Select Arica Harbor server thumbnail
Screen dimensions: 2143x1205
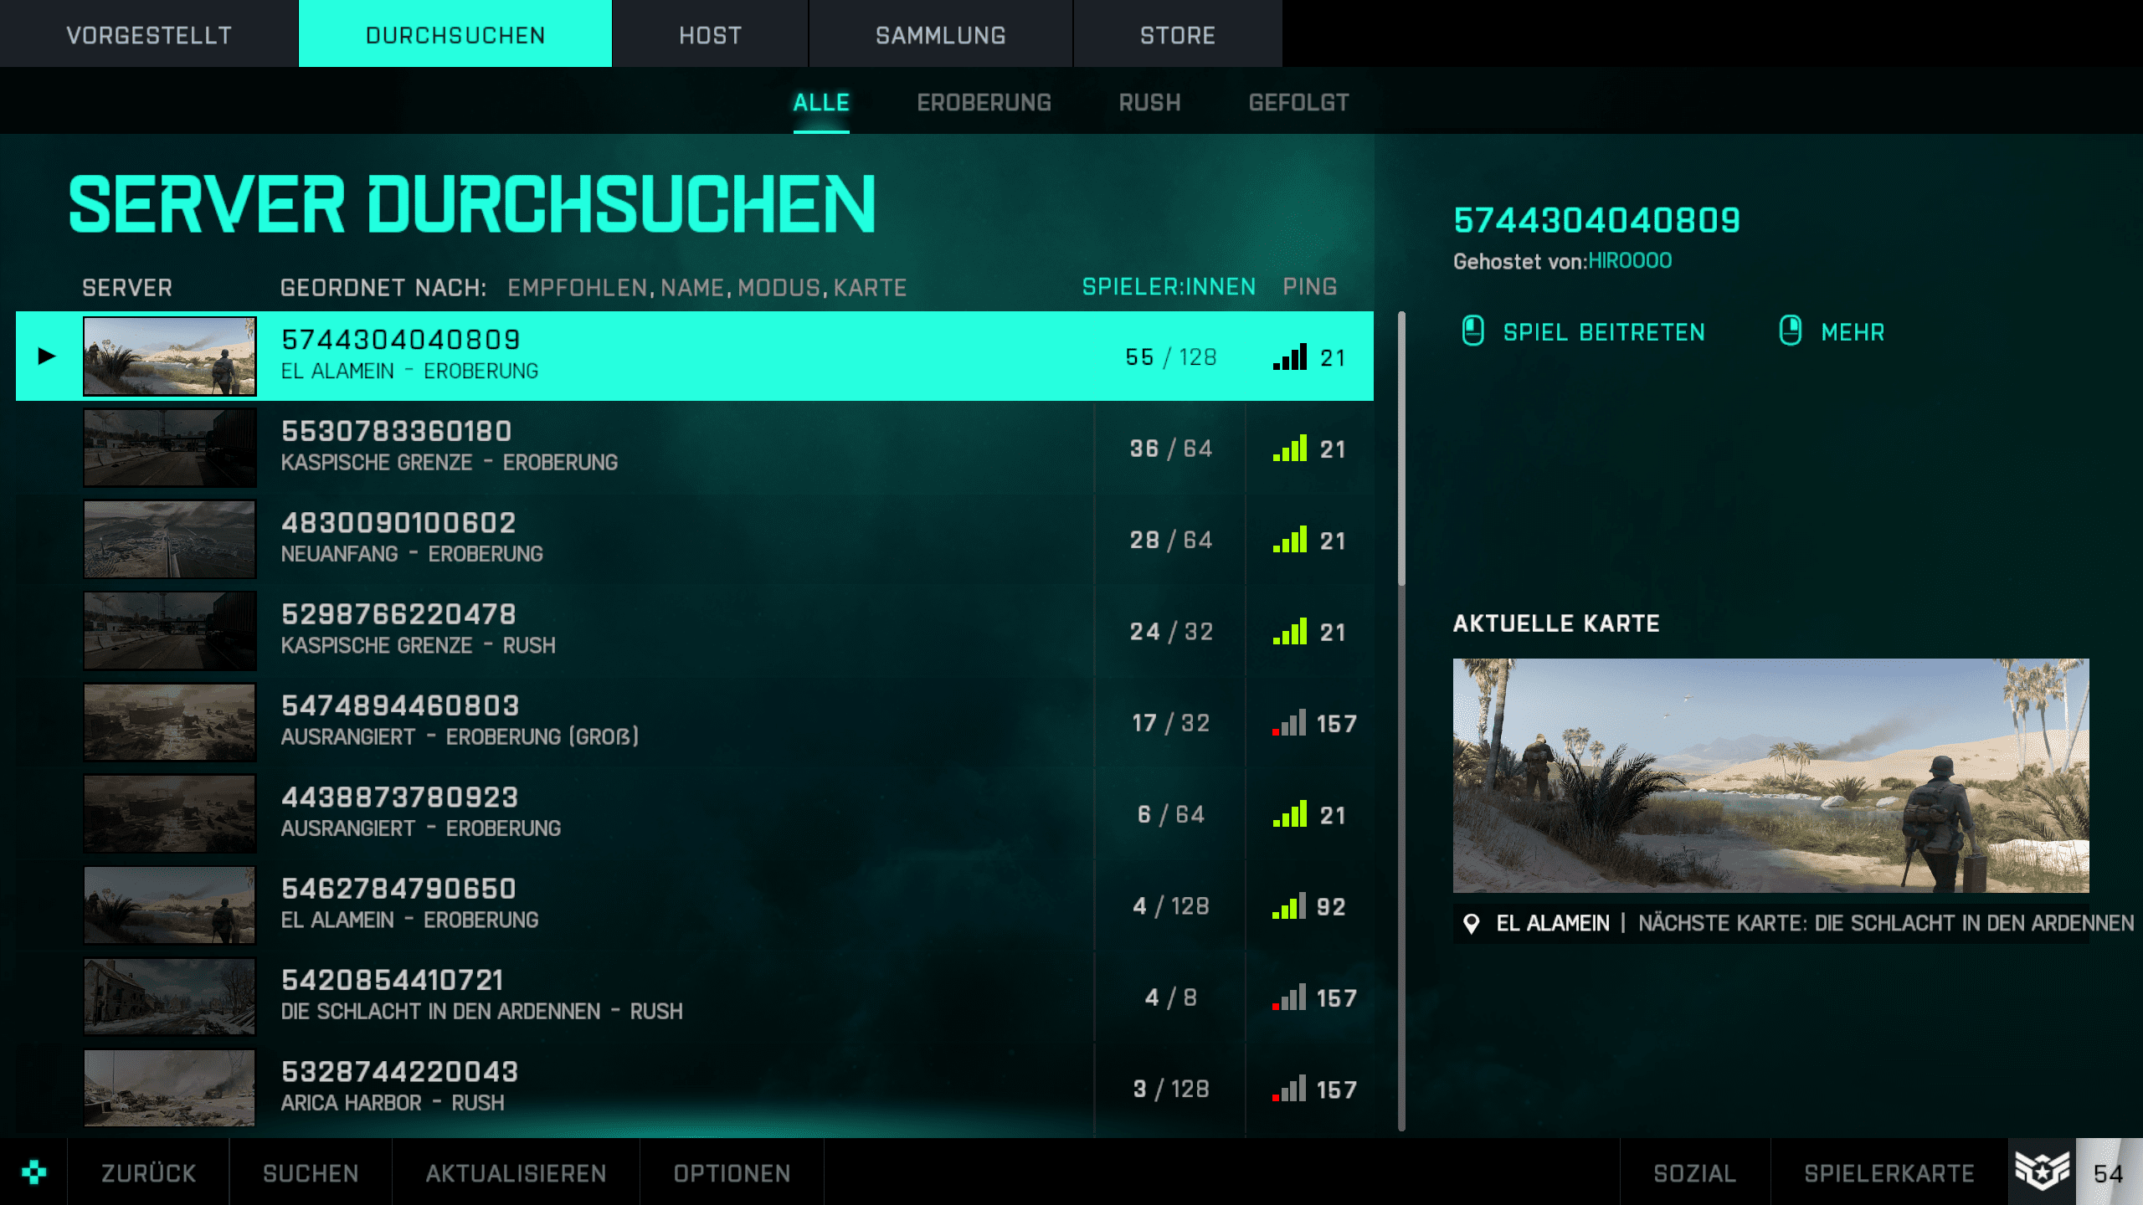[170, 1088]
